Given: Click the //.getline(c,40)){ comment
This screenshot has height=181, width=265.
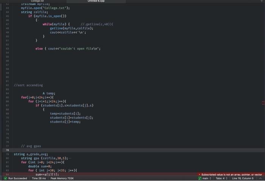Looking at the screenshot, I should (97, 24).
